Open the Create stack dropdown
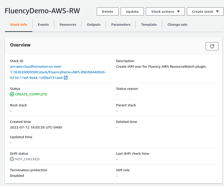This screenshot has width=224, height=186. [x=205, y=11]
